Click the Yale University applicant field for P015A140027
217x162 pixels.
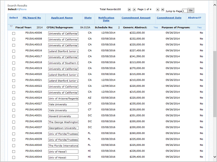click(63, 104)
